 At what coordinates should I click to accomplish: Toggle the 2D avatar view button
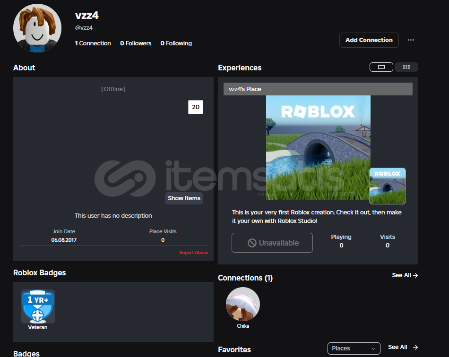point(196,107)
